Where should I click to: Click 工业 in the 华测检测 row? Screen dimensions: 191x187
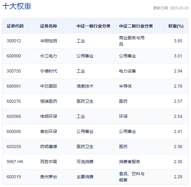click(81, 41)
